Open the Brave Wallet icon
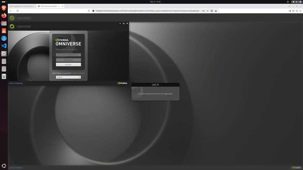Viewport: 303px width, 170px height. (293, 11)
